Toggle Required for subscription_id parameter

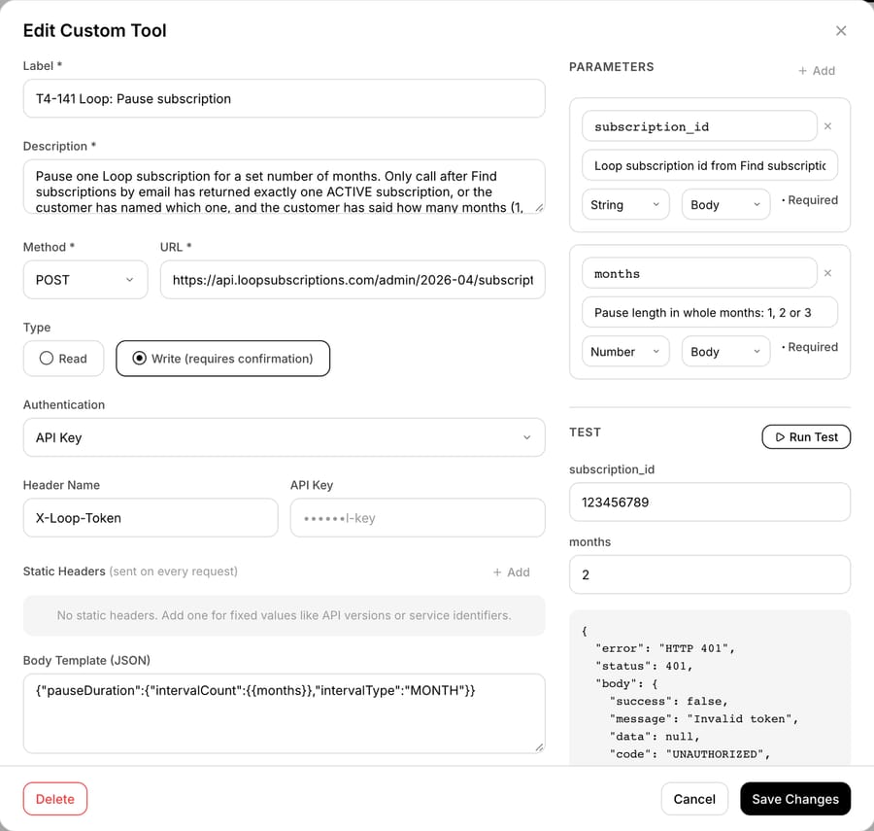point(810,200)
